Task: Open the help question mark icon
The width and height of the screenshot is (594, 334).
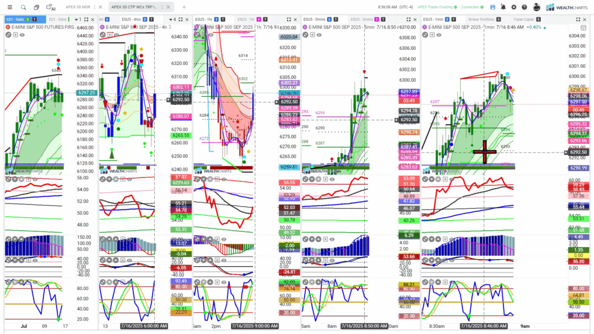Action: coord(524,7)
